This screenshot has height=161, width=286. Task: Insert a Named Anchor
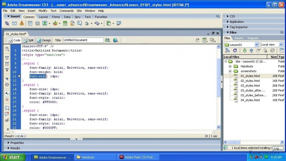tap(22, 23)
